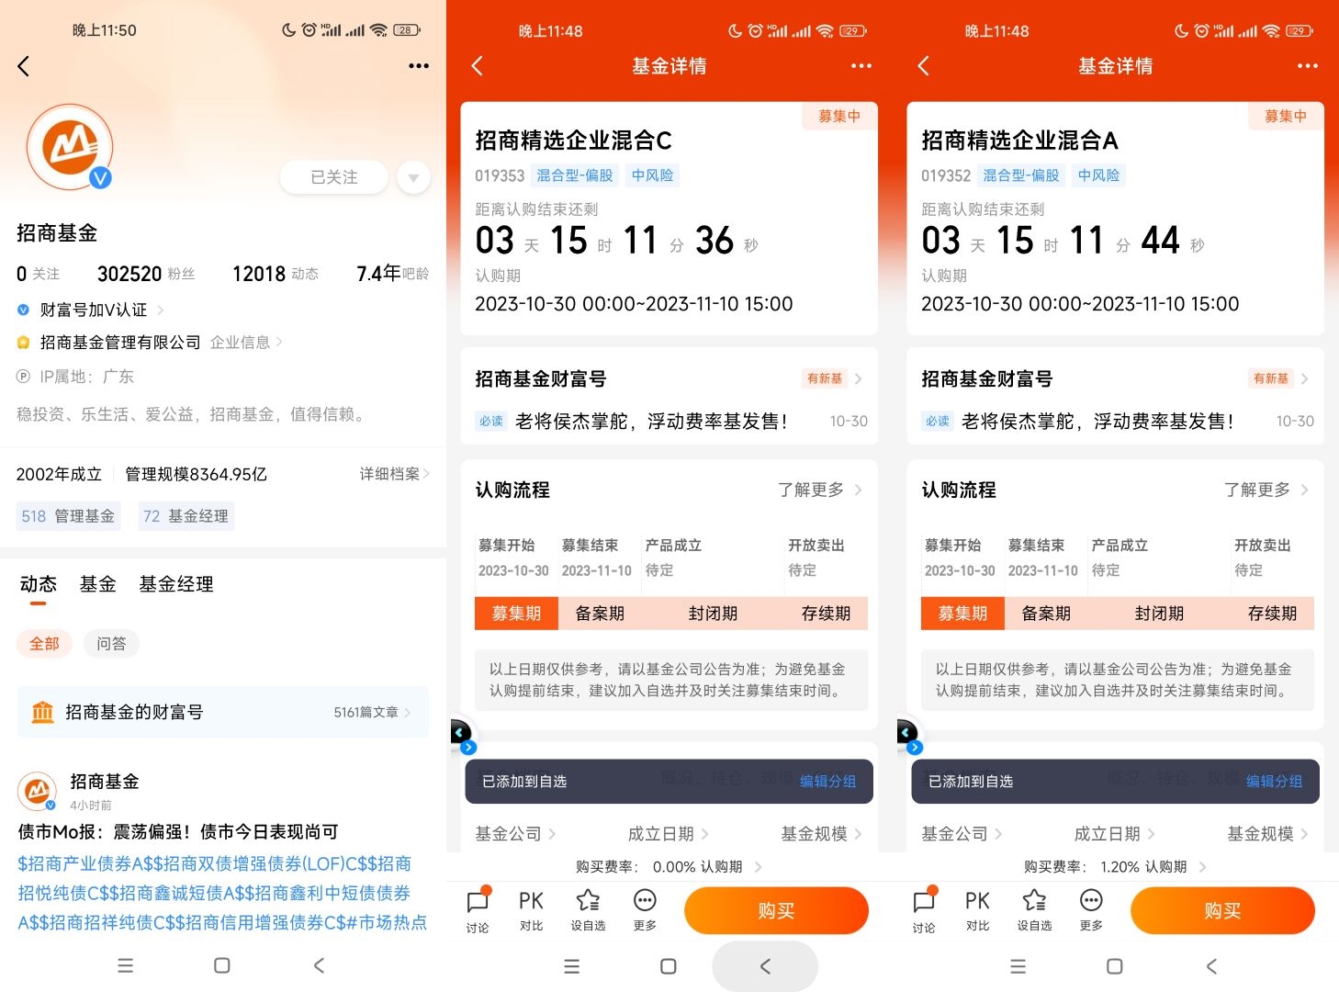1339x992 pixels.
Task: Tap small 招商基金 post author avatar
Action: tap(38, 792)
